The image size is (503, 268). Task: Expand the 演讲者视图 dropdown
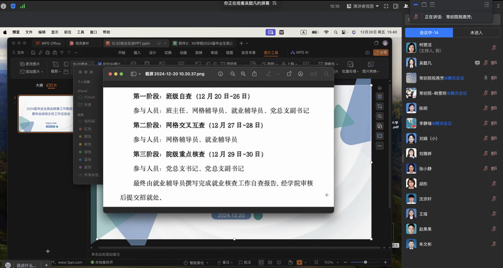(x=365, y=6)
